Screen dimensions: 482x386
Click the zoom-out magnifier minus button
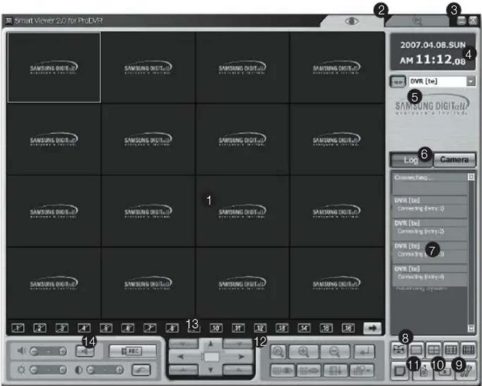click(x=335, y=351)
